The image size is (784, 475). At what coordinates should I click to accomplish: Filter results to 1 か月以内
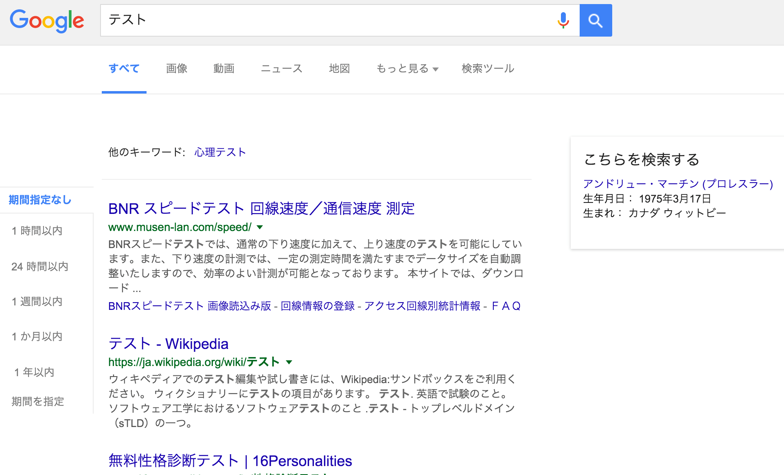point(37,336)
